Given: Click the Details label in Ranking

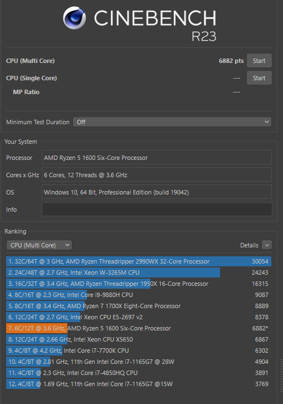Looking at the screenshot, I should [249, 245].
